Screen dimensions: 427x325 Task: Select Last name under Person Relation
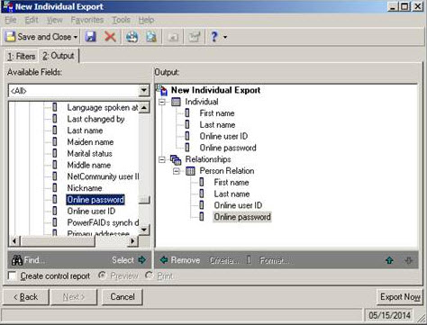[x=232, y=194]
